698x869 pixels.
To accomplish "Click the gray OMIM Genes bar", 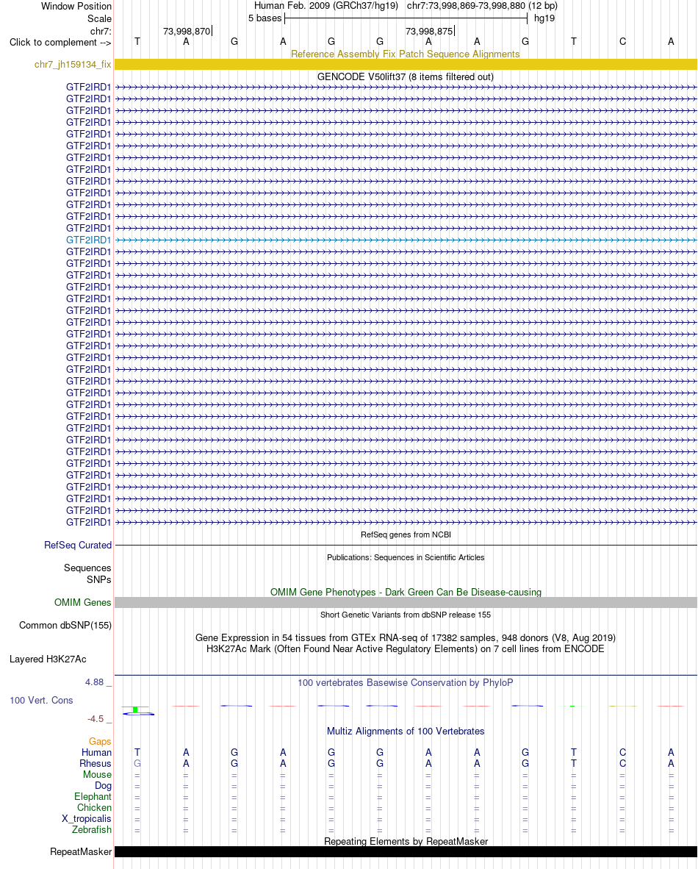I will point(406,602).
